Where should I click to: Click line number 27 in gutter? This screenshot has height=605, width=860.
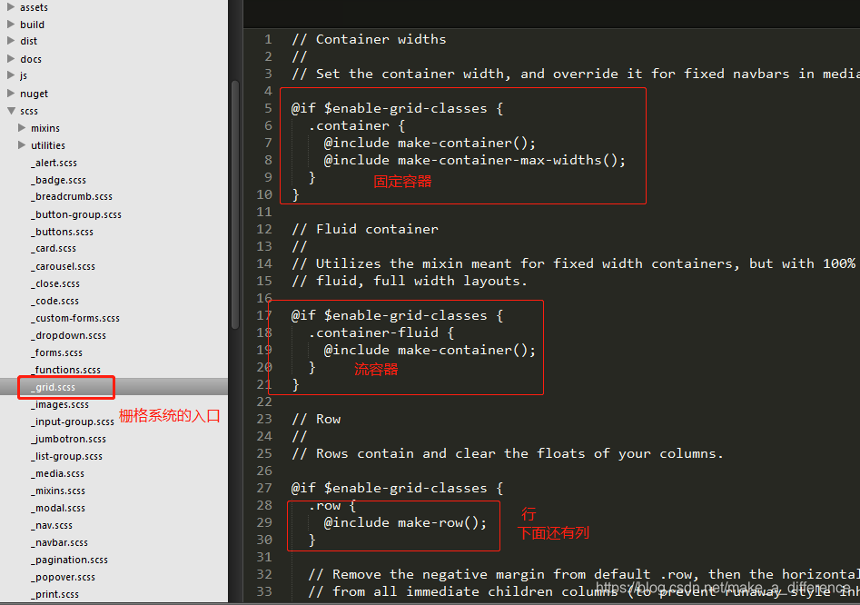click(x=264, y=488)
